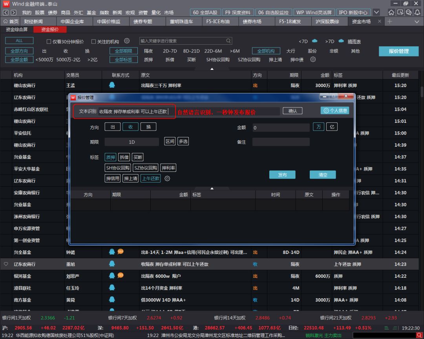Enable 关注的机构 checkbox

point(93,41)
